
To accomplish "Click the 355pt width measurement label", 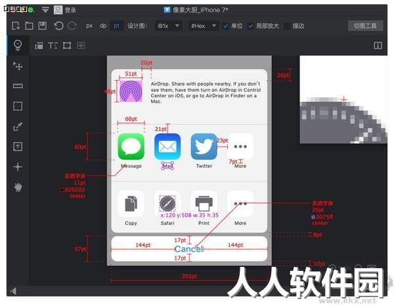I will (190, 276).
